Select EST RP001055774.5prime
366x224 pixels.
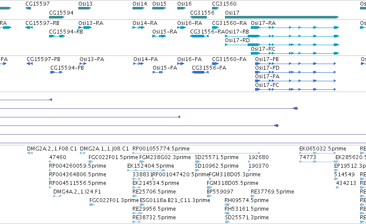pyautogui.click(x=161, y=149)
